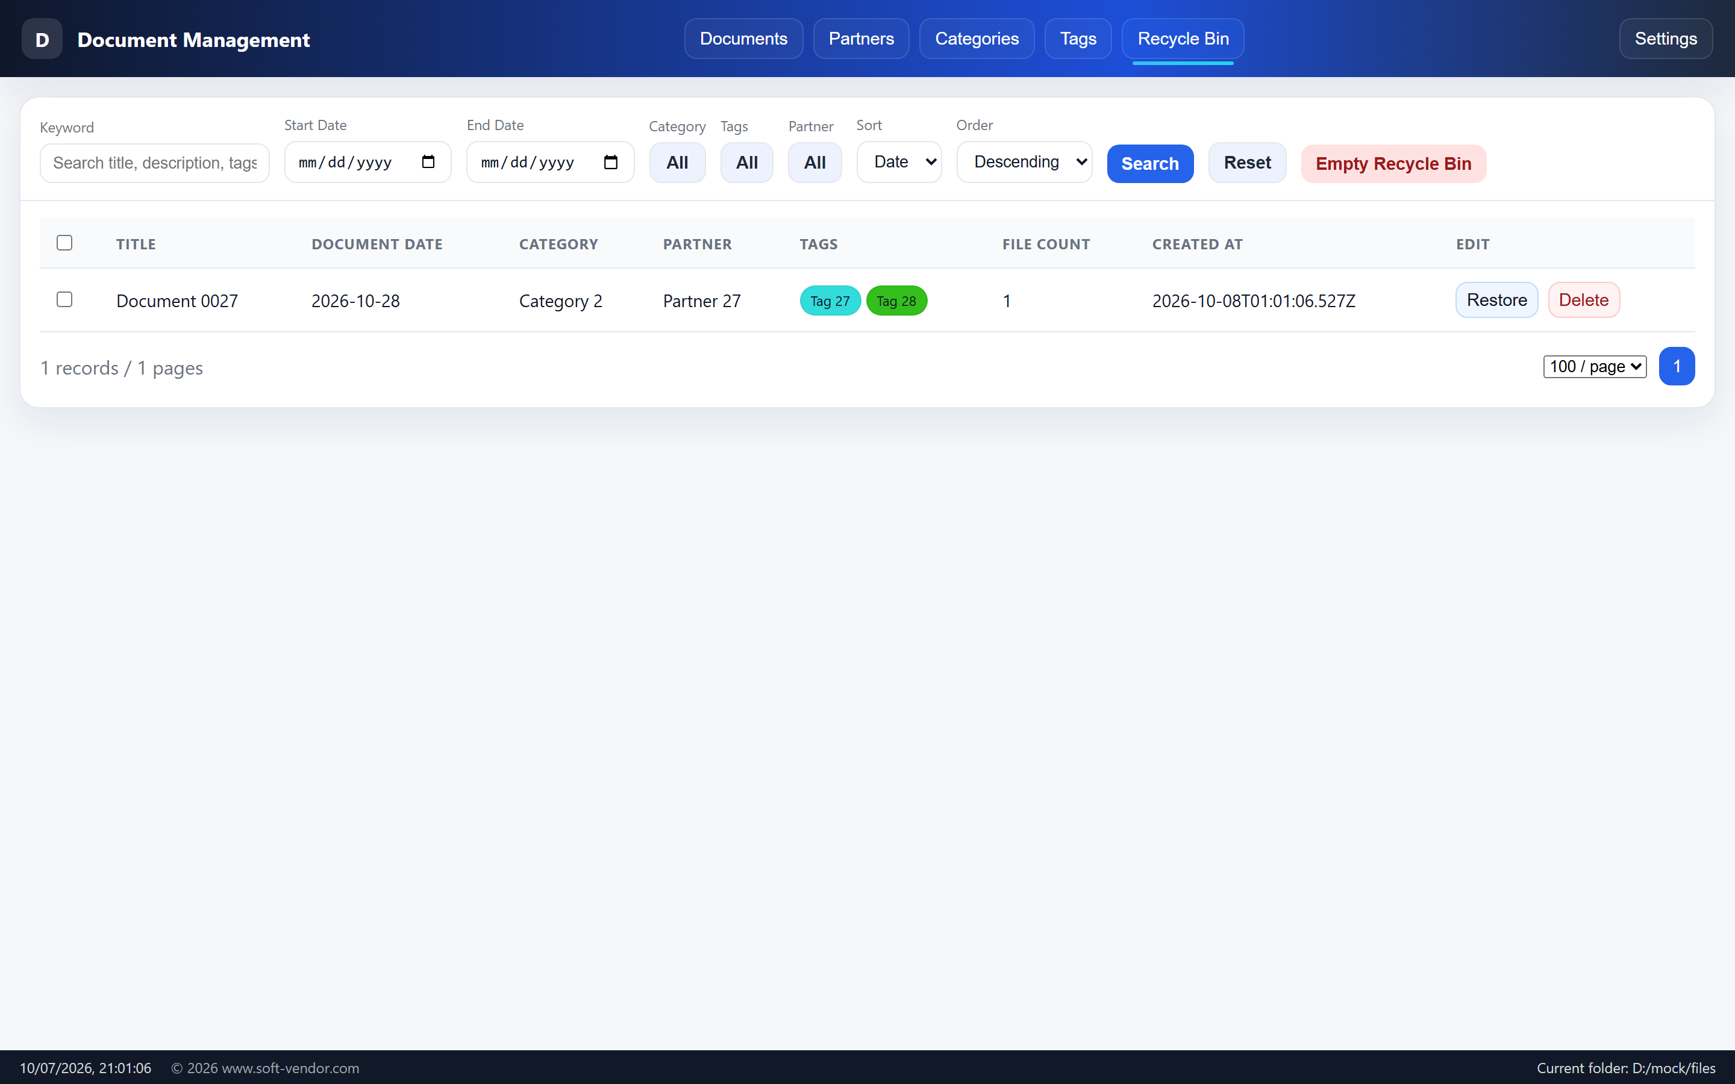Open the Partner filter All selector

click(x=815, y=163)
